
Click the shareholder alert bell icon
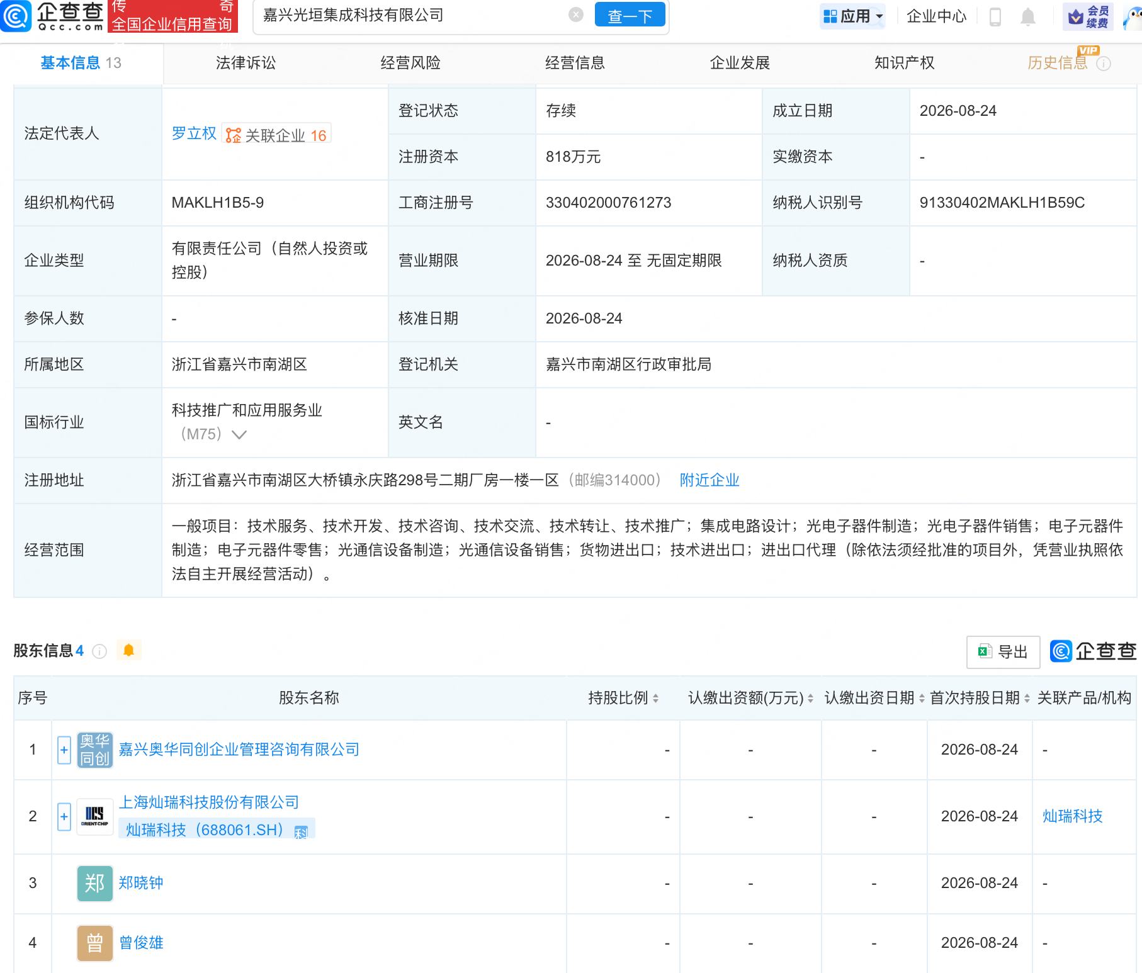pos(129,650)
